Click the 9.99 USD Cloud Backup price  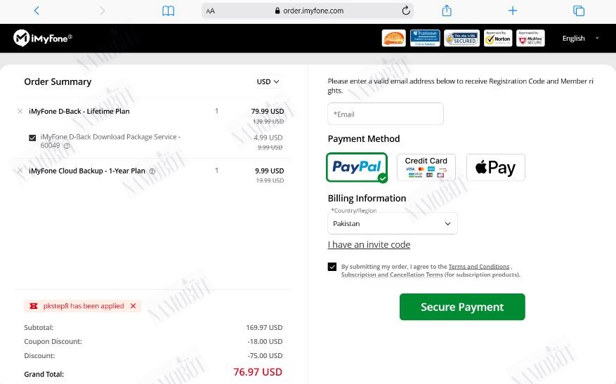tap(270, 171)
